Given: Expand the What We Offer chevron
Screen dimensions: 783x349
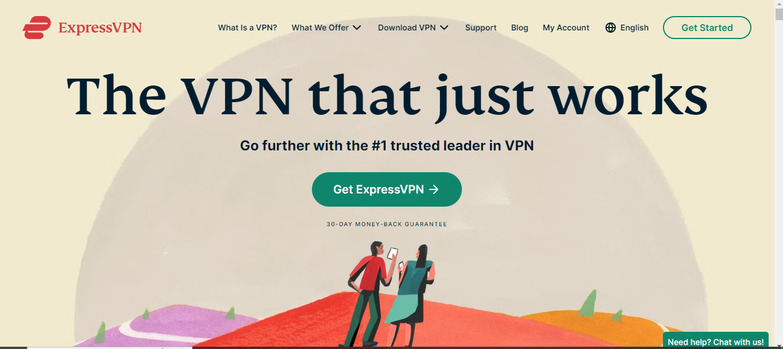Looking at the screenshot, I should 357,28.
